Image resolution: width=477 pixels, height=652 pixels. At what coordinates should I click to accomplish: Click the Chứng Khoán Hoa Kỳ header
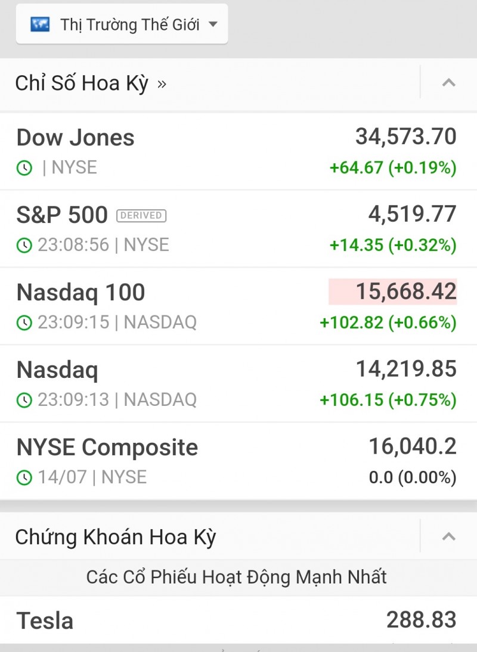coord(116,537)
